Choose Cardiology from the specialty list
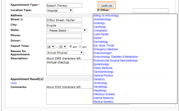Viewport: 179px width, 111px height. coord(100,27)
